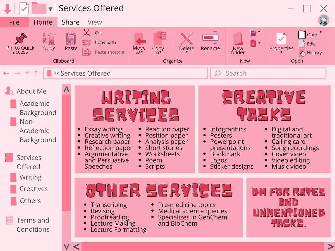Click the Paste clipboard icon
The width and height of the screenshot is (335, 251).
(x=71, y=39)
